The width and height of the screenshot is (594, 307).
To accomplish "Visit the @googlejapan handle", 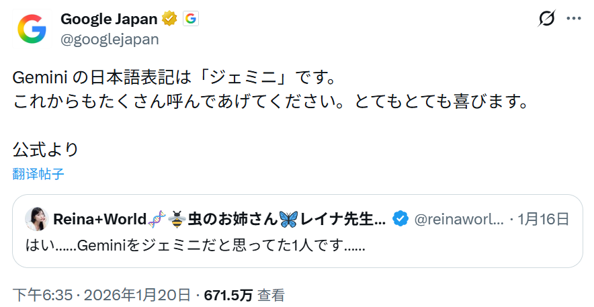I will 110,39.
